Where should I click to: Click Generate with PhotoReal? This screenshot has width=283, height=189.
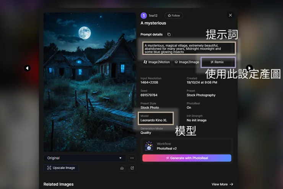(x=187, y=158)
